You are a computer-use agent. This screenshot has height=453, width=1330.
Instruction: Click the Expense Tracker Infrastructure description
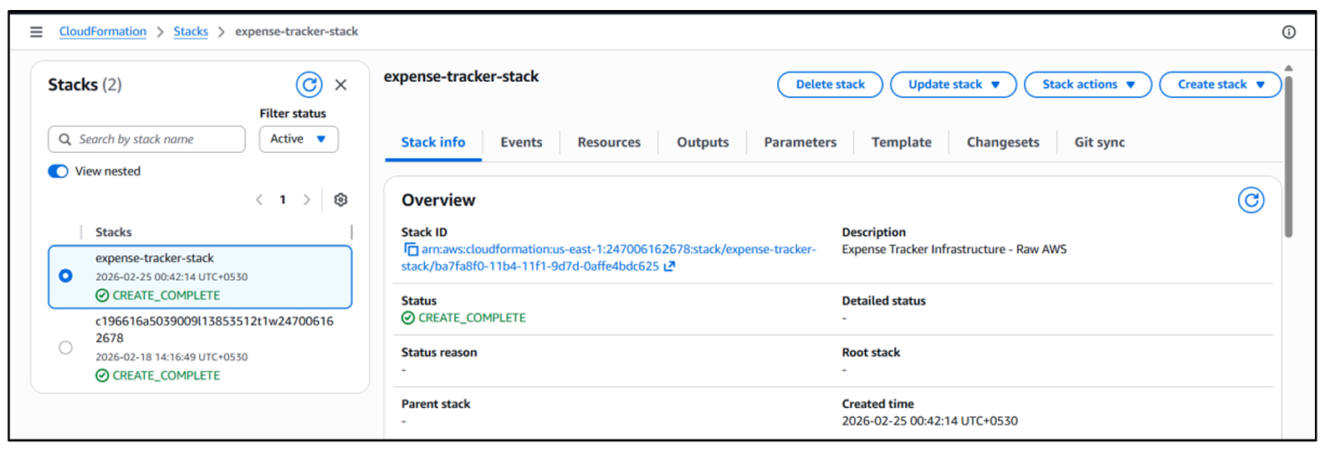pyautogui.click(x=954, y=249)
